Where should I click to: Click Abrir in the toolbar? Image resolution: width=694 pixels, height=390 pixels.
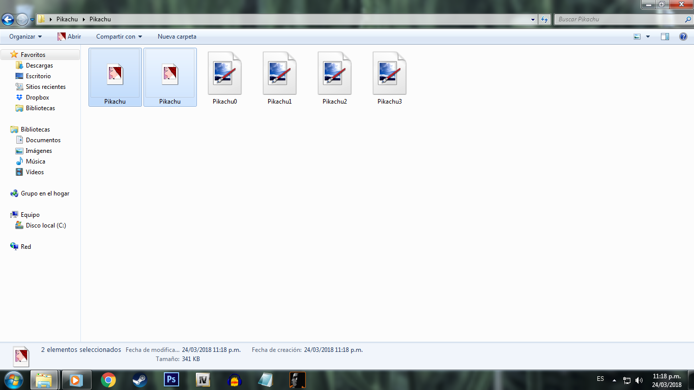(69, 37)
